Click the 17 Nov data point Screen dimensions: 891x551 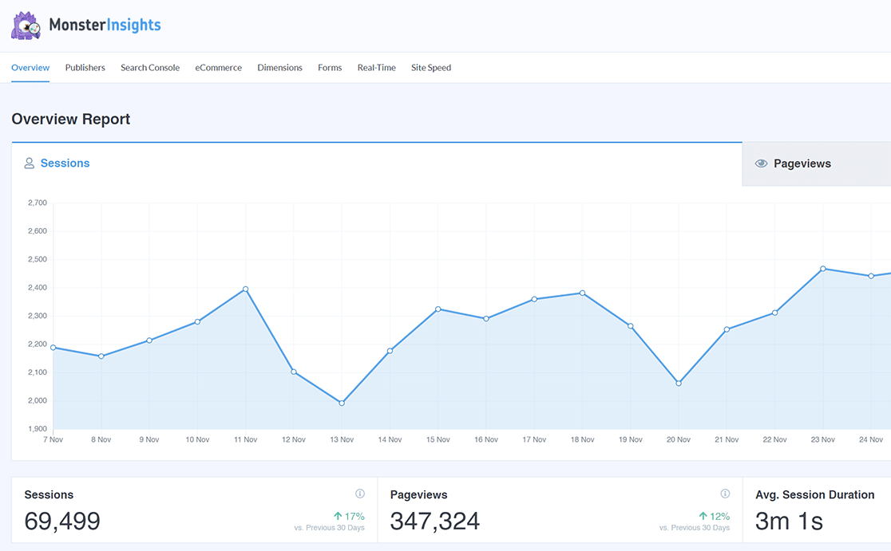coord(534,299)
